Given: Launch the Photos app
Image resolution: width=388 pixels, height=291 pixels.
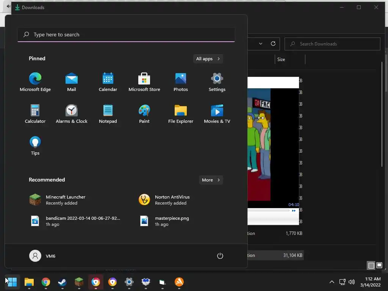Looking at the screenshot, I should pos(181,82).
